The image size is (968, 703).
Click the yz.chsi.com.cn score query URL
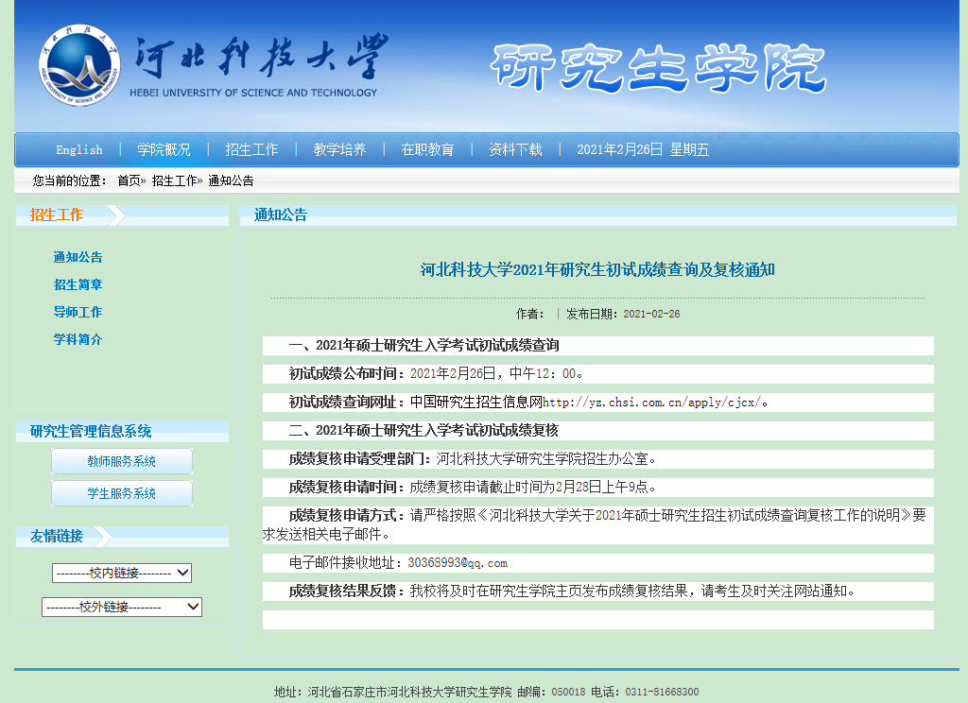pos(651,403)
